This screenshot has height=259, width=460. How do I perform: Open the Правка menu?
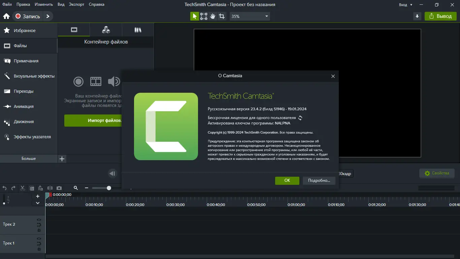click(x=23, y=4)
